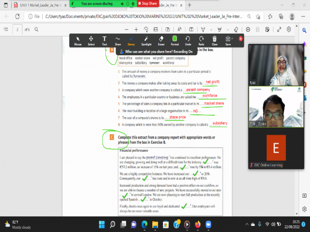310x232 pixels.
Task: Refresh the page with the reload button
Action: click(17, 17)
